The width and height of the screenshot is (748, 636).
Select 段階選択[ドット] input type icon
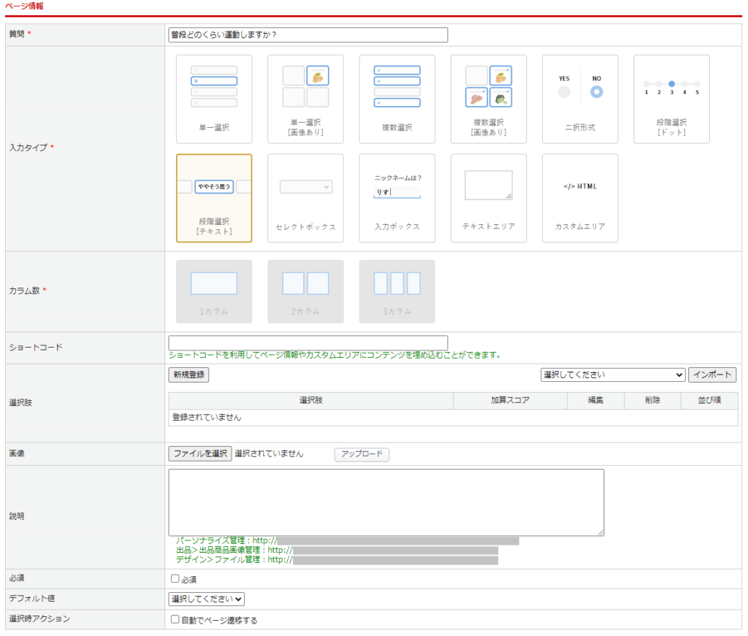671,99
